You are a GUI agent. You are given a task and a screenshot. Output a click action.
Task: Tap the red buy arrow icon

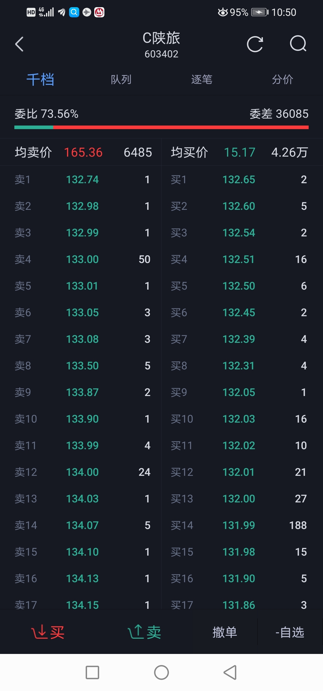coord(39,632)
